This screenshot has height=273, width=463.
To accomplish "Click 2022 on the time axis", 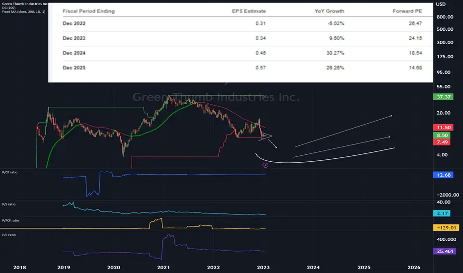I will coord(213,268).
